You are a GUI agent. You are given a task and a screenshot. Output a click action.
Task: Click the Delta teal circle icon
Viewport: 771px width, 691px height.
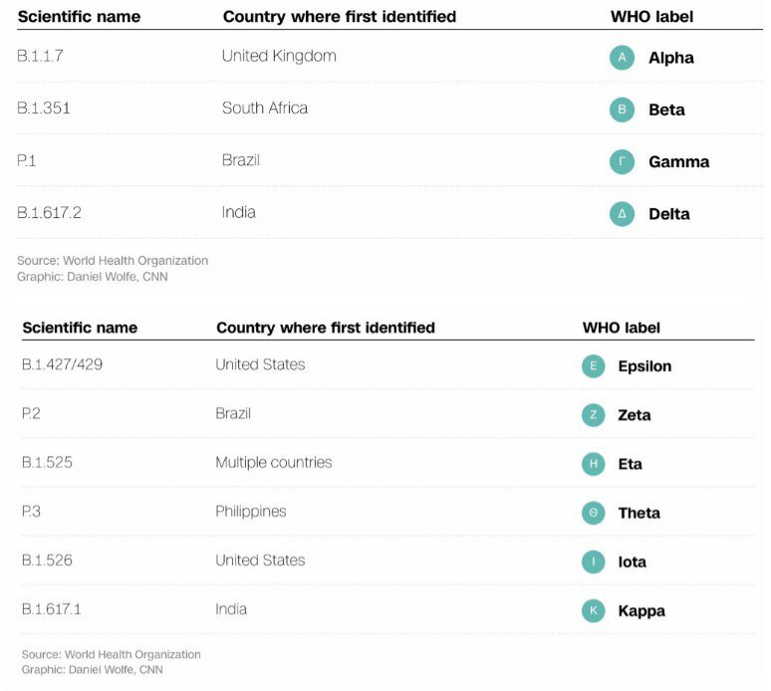(622, 214)
